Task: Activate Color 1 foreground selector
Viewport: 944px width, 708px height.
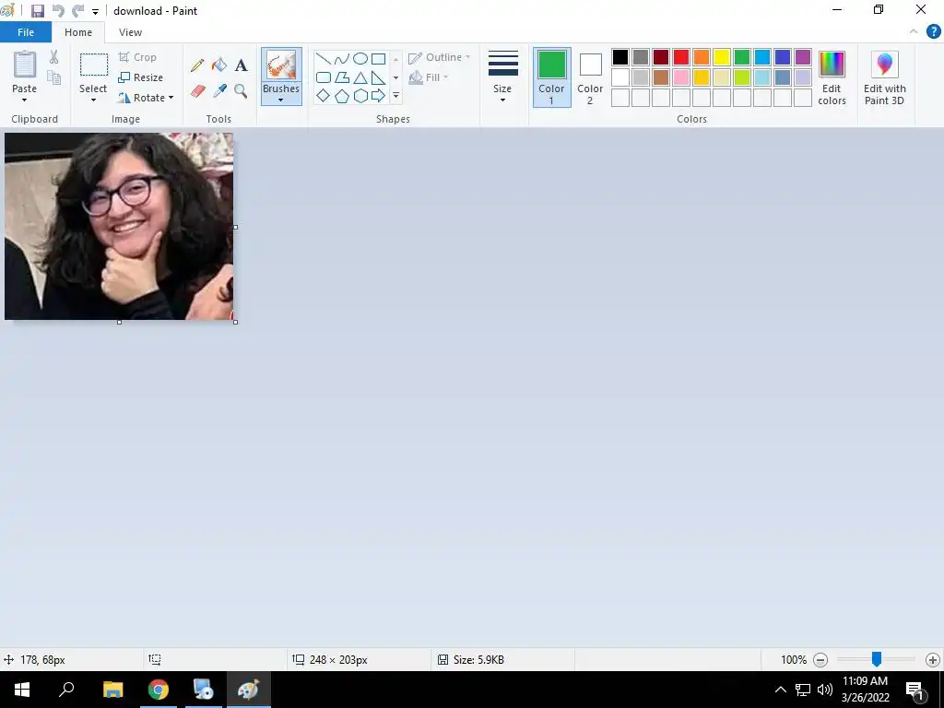Action: pos(551,77)
